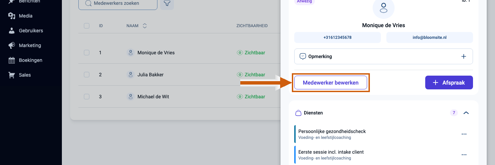Sort by the NAAM column arrows
The height and width of the screenshot is (165, 495).
[145, 26]
